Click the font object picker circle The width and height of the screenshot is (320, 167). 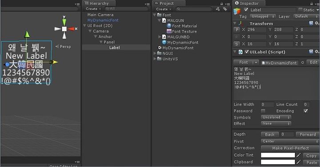click(303, 63)
